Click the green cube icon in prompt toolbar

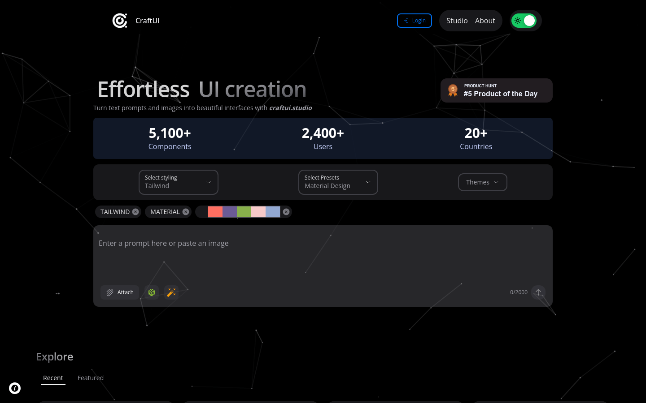tap(152, 292)
